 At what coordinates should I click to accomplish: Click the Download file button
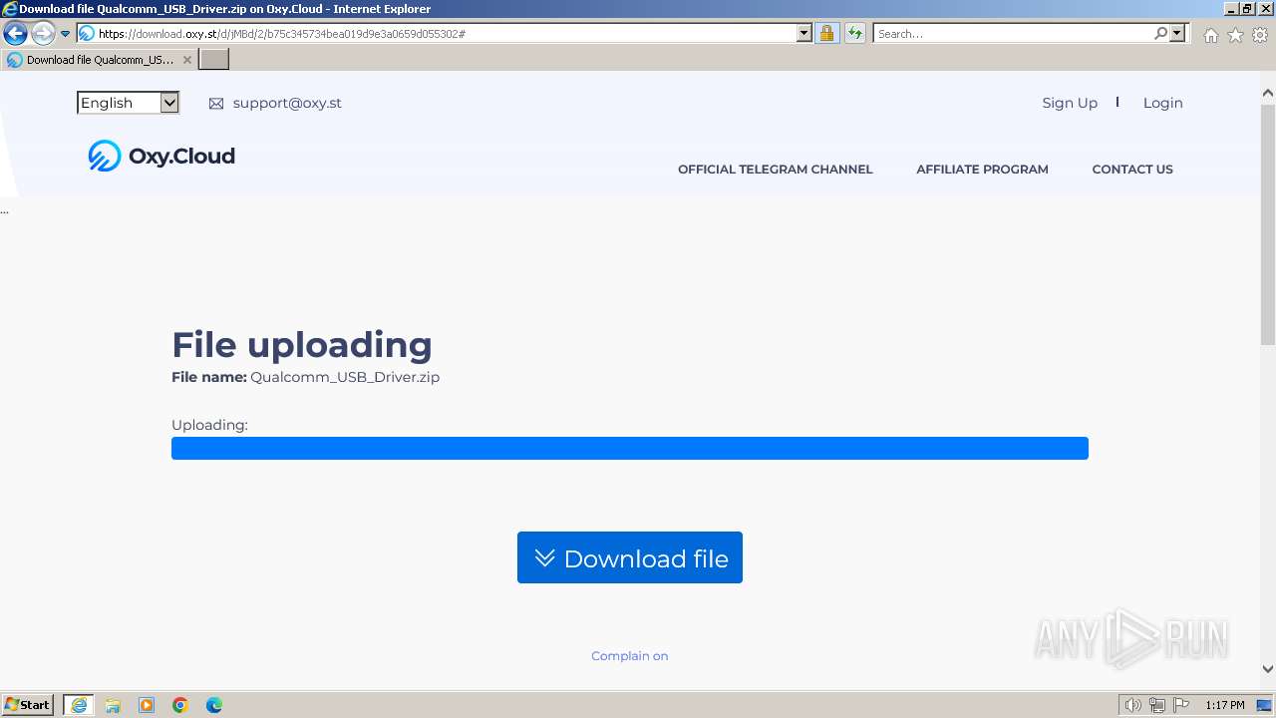click(x=630, y=557)
